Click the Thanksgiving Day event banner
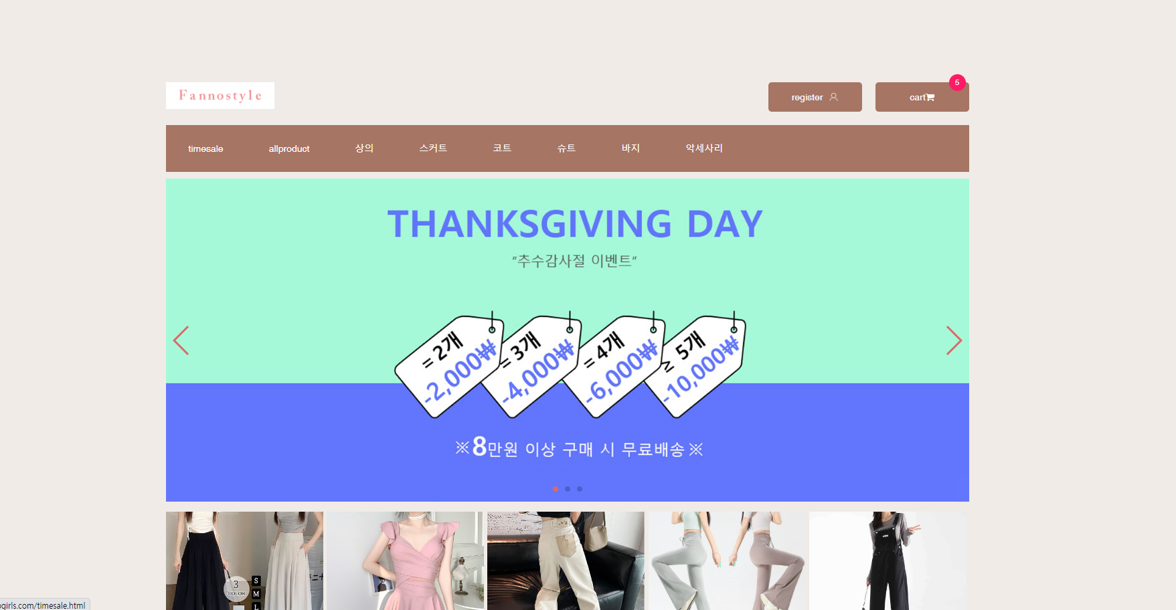 [568, 340]
